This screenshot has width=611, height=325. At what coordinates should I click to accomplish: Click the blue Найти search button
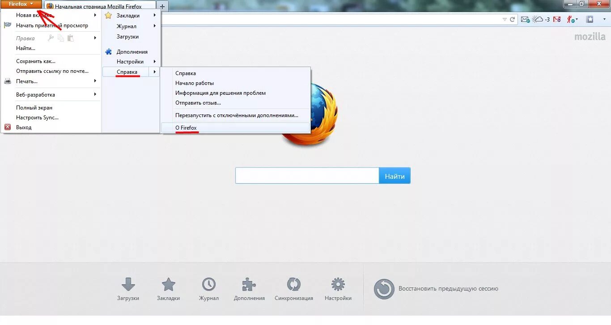pos(395,176)
